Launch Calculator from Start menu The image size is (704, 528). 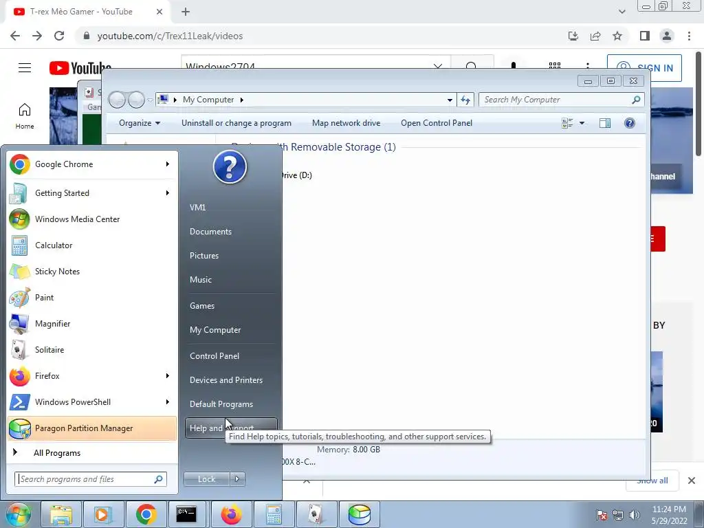[92, 245]
